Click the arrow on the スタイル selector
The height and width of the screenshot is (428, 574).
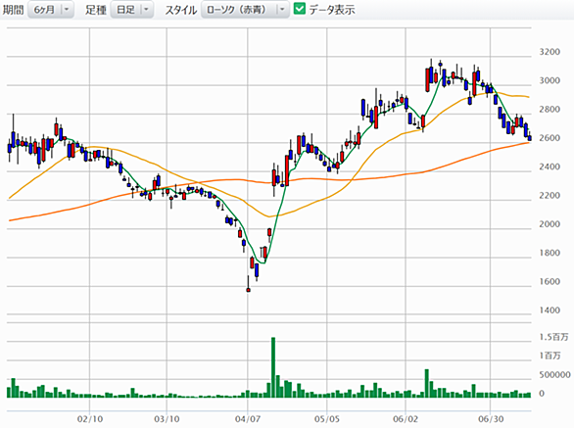[282, 10]
